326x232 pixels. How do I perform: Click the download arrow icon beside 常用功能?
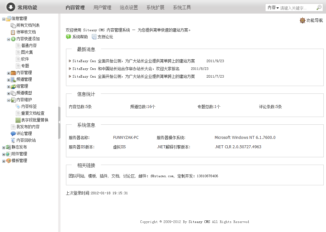(x=11, y=7)
